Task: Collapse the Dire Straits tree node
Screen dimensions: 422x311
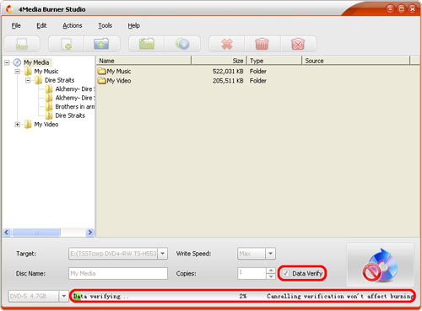Action: point(28,80)
